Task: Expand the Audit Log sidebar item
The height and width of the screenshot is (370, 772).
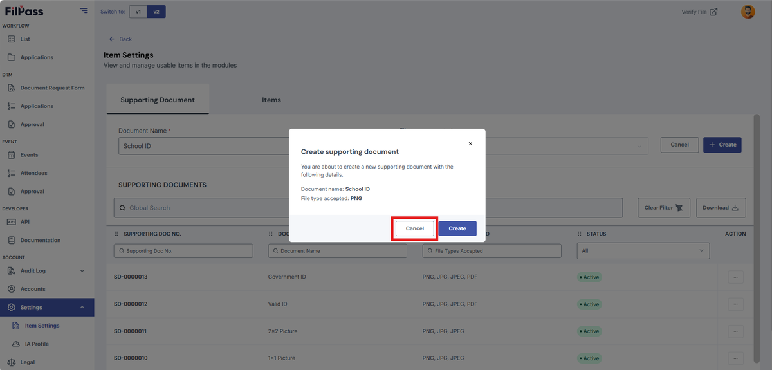Action: point(82,271)
